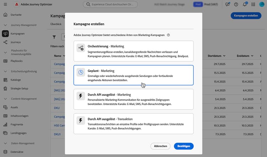Click the Fragmente sidebar icon
This screenshot has width=267, height=157.
tap(5, 125)
